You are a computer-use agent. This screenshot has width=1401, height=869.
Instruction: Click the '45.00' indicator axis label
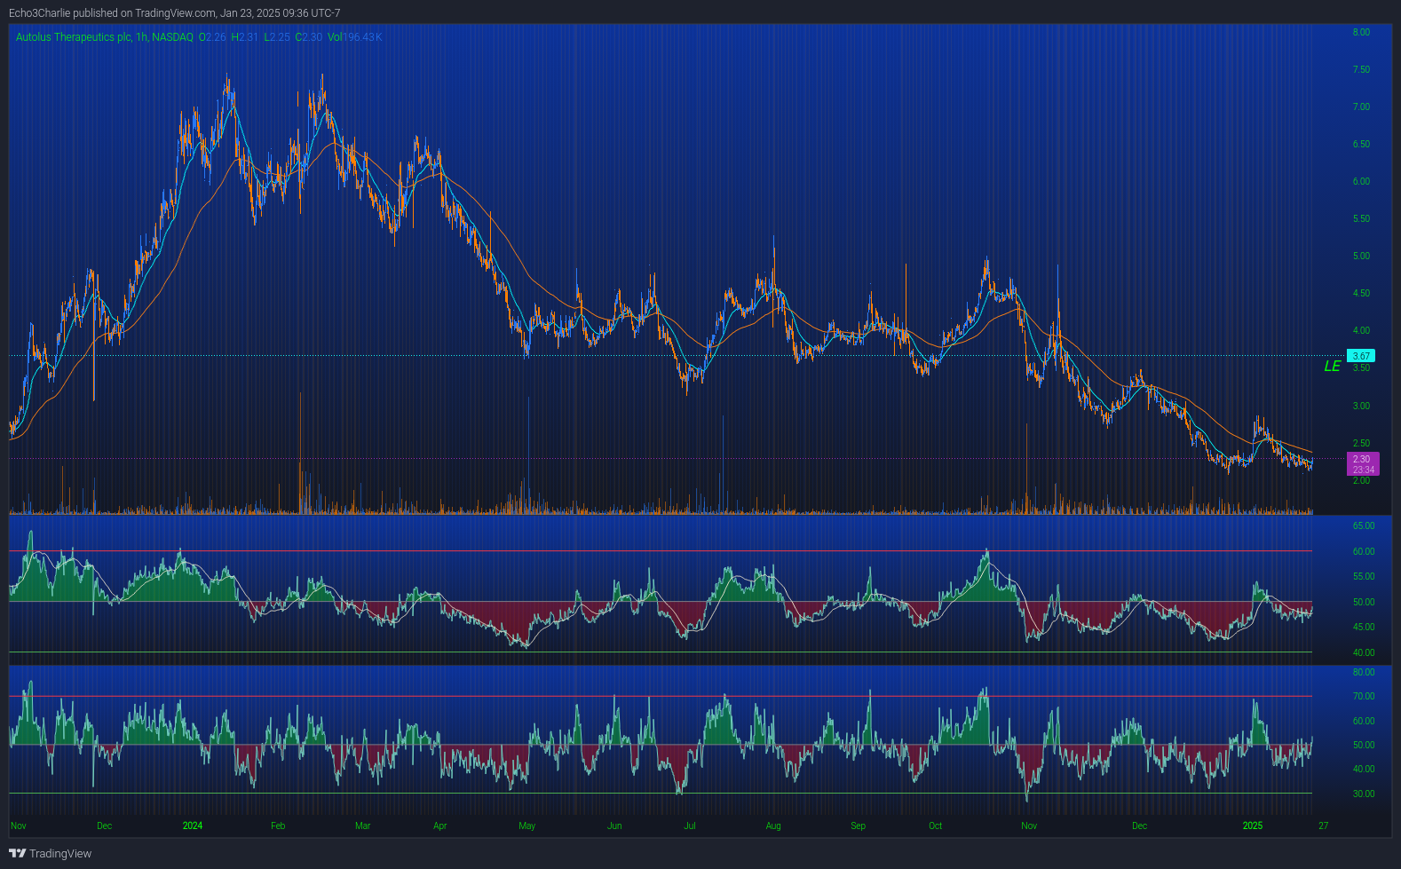pyautogui.click(x=1364, y=627)
